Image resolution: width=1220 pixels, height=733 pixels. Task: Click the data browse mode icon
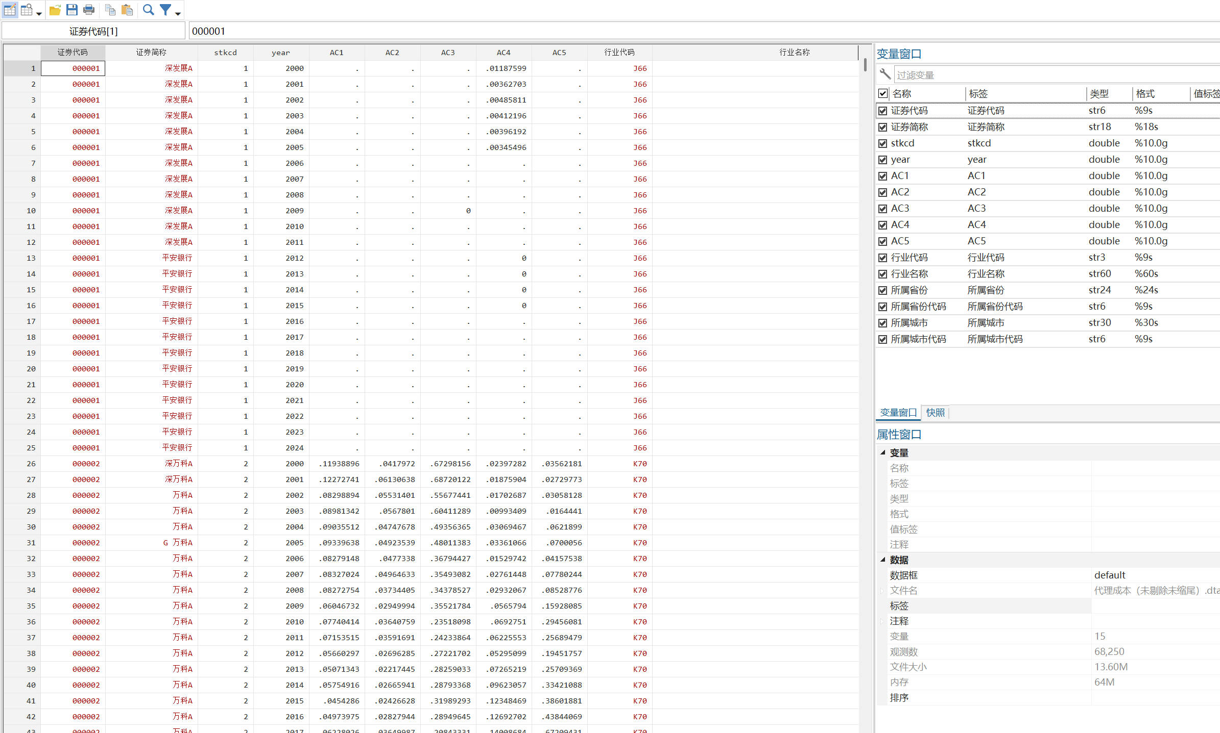pos(27,10)
